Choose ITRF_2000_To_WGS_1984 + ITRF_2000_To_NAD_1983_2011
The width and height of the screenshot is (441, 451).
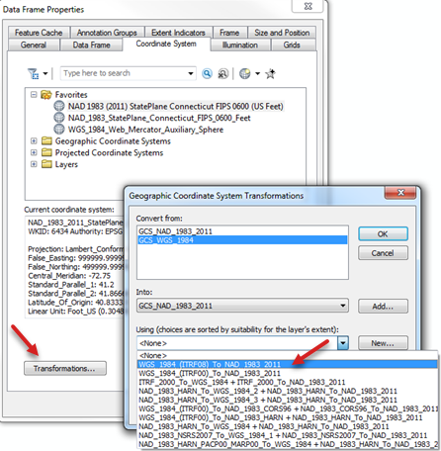coord(288,382)
